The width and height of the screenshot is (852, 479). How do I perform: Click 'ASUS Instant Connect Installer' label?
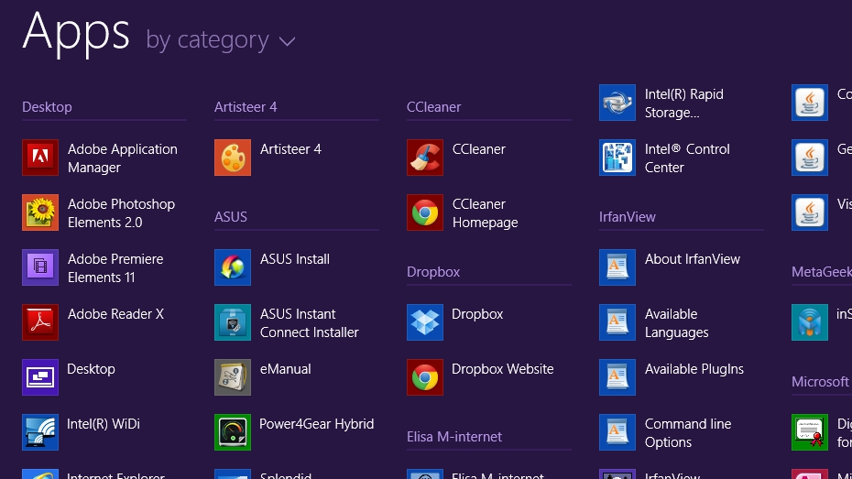pos(309,323)
